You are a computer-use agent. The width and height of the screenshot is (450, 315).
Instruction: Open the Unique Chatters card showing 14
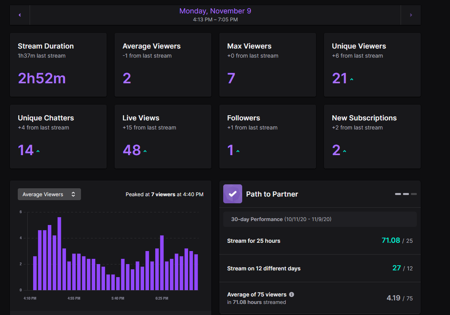click(58, 137)
